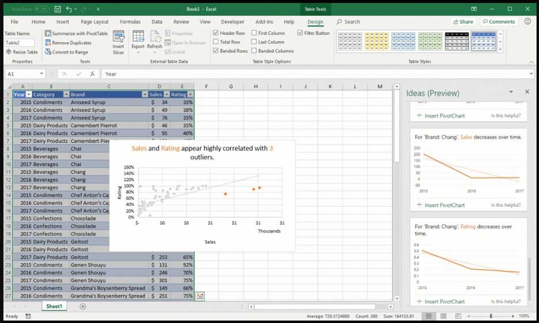Switch to Page Break Preview icon

tap(458, 316)
